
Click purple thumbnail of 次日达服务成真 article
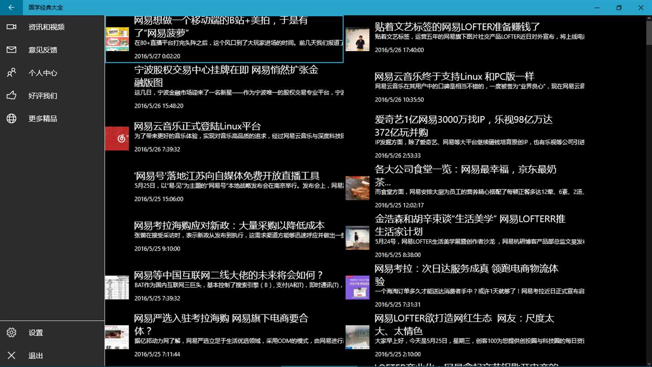click(x=357, y=287)
